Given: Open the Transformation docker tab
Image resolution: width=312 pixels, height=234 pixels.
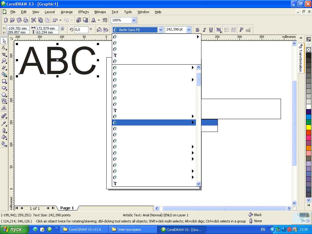Looking at the screenshot, I should [x=301, y=58].
